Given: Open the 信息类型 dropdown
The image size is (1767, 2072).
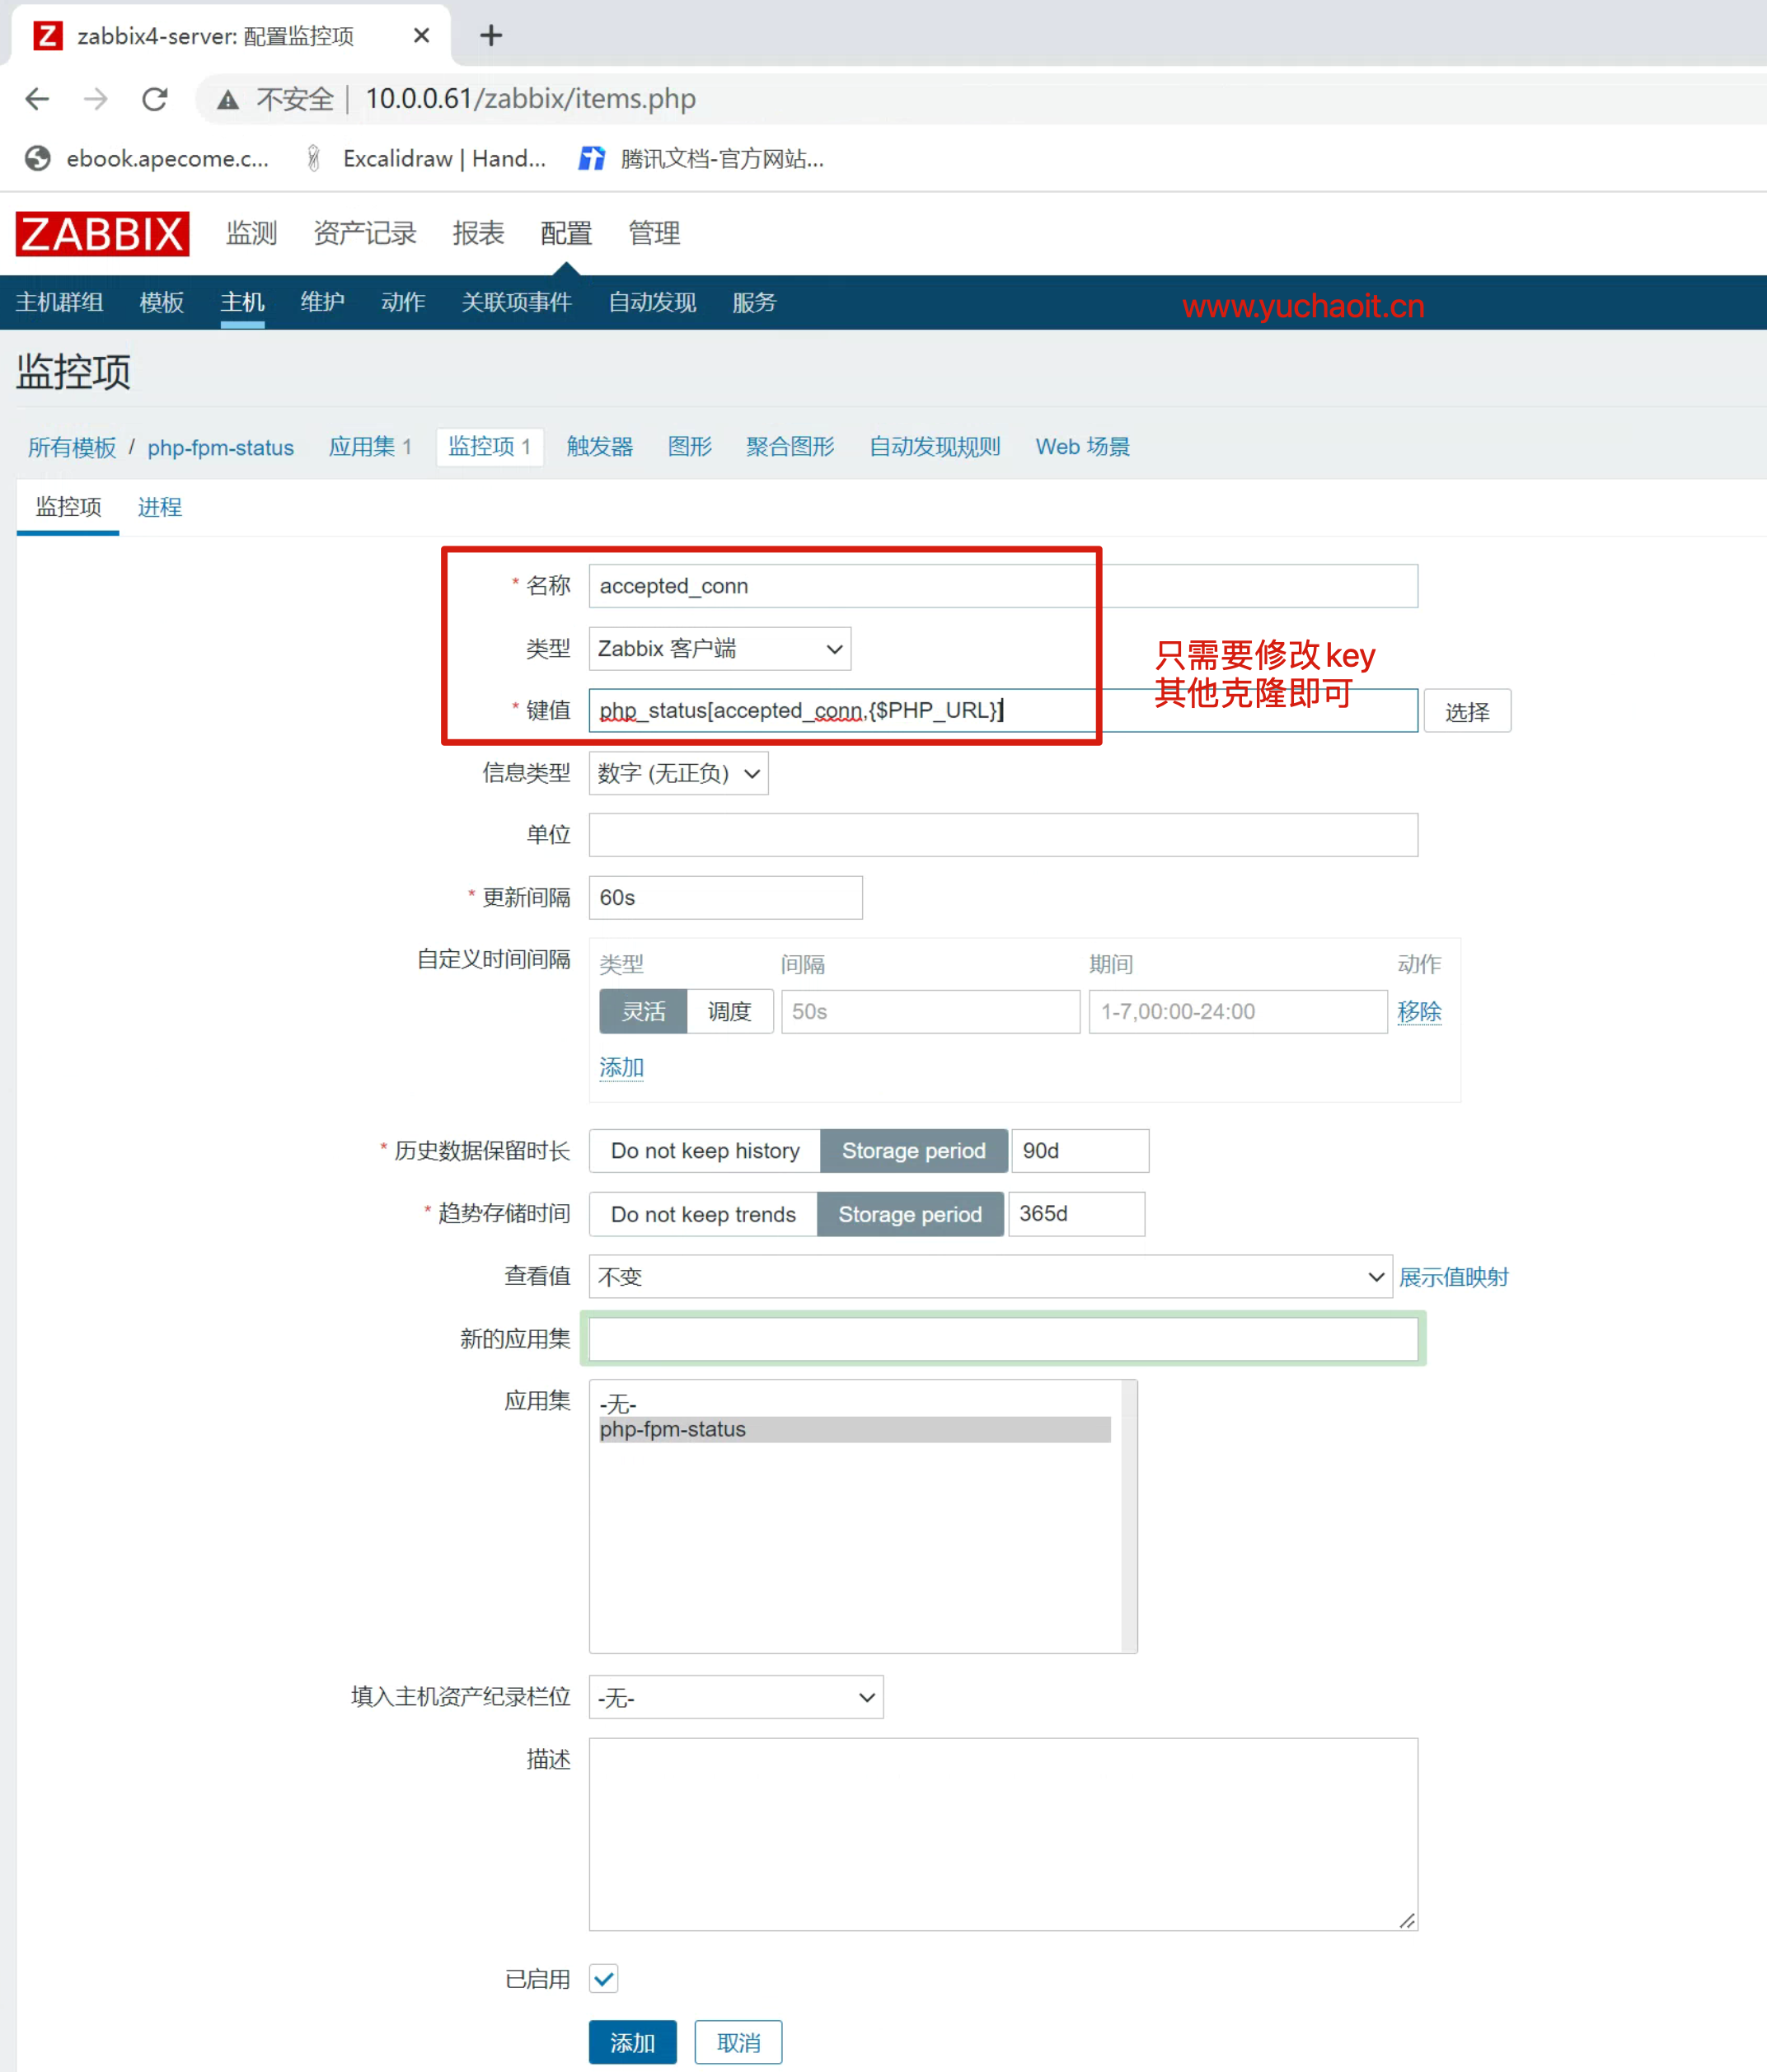Looking at the screenshot, I should (678, 773).
